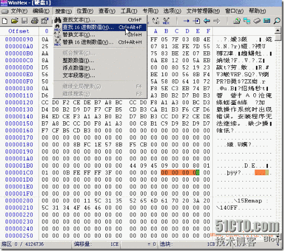Image resolution: width=284 pixels, height=251 pixels.
Task: Click the WinHex title bar app icon
Action: (x=4, y=3)
